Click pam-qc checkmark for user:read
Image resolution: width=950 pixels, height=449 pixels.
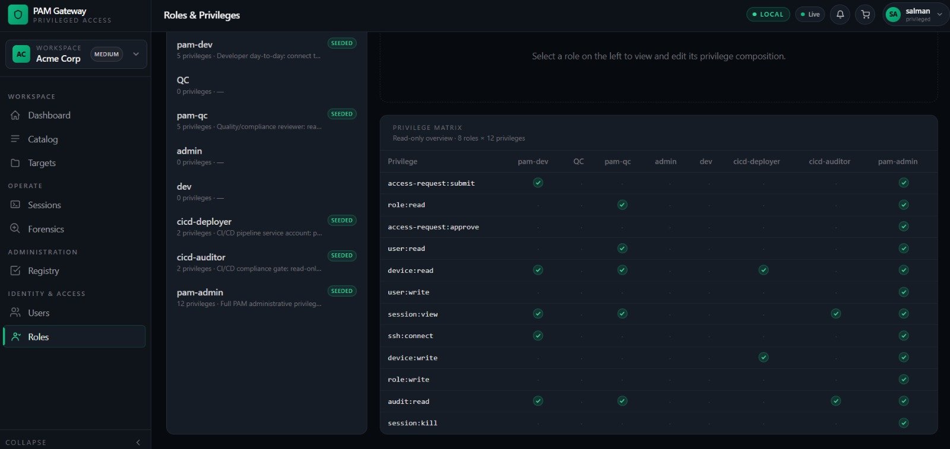click(622, 248)
